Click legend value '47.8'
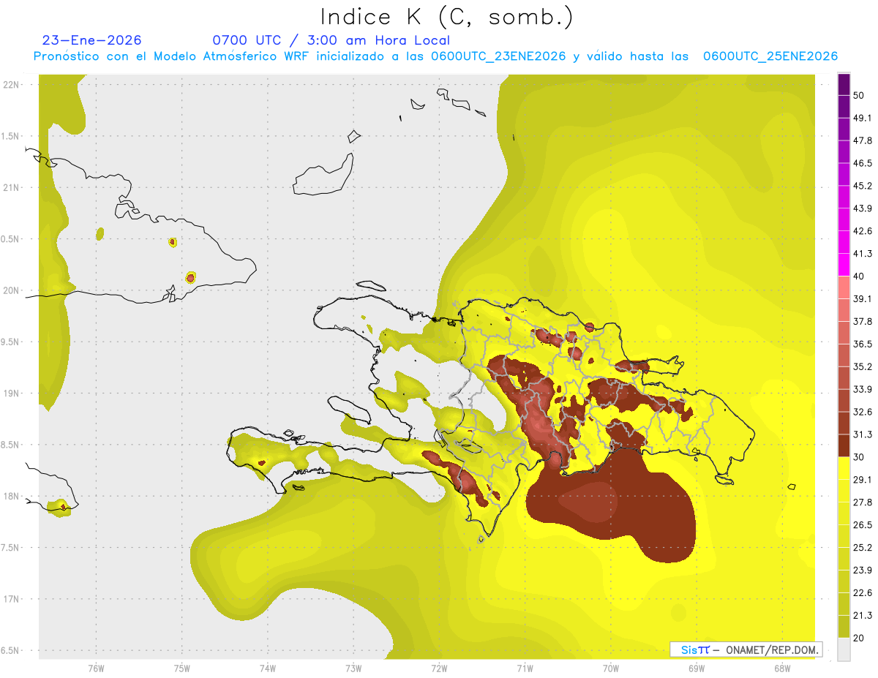Viewport: 878px width, 678px height. [x=863, y=140]
